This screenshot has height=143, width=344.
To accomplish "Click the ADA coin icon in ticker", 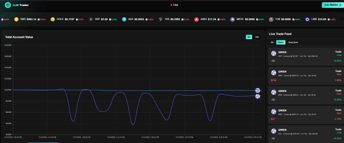I will click(124, 19).
